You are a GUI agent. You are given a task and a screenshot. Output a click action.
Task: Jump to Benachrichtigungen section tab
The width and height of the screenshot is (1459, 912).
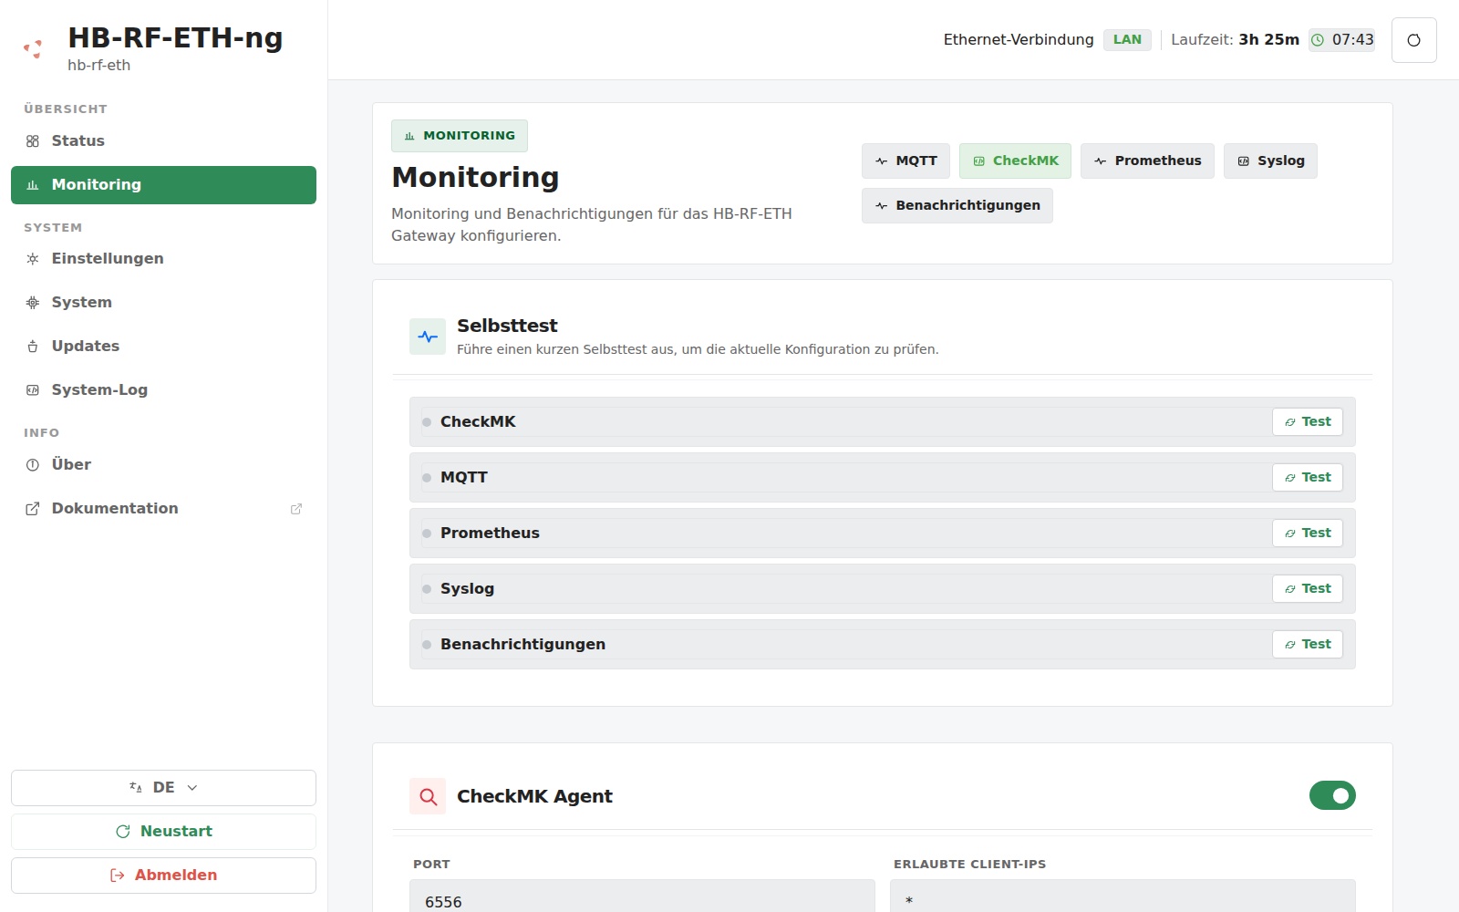[x=957, y=206]
